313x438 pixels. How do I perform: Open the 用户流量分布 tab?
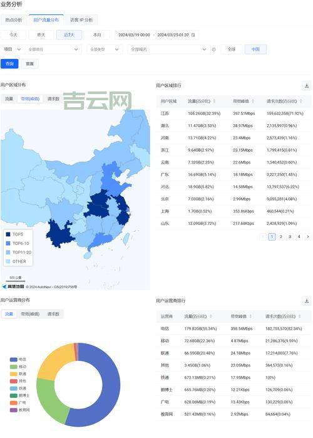point(46,20)
